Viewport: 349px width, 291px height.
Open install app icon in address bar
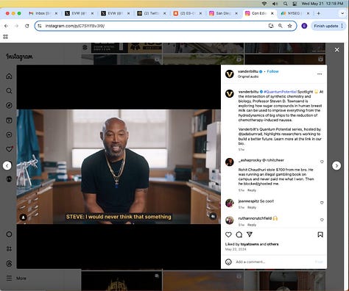click(x=271, y=26)
